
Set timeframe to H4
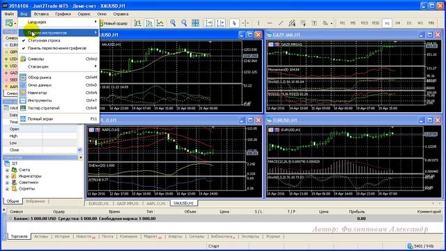pyautogui.click(x=398, y=23)
